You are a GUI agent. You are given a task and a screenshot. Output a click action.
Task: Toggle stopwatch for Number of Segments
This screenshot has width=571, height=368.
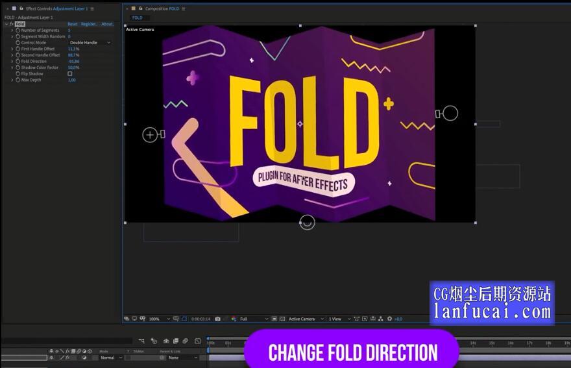18,31
